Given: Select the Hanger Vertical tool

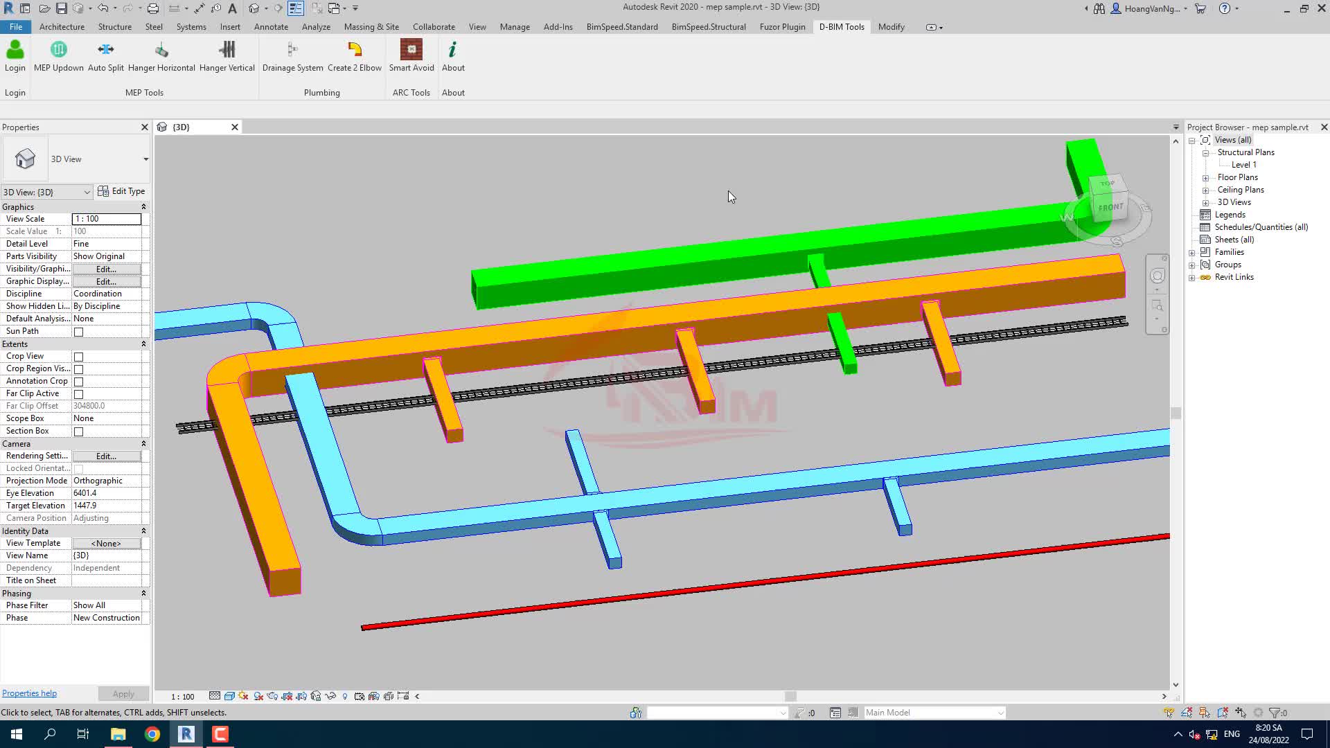Looking at the screenshot, I should click(x=227, y=56).
